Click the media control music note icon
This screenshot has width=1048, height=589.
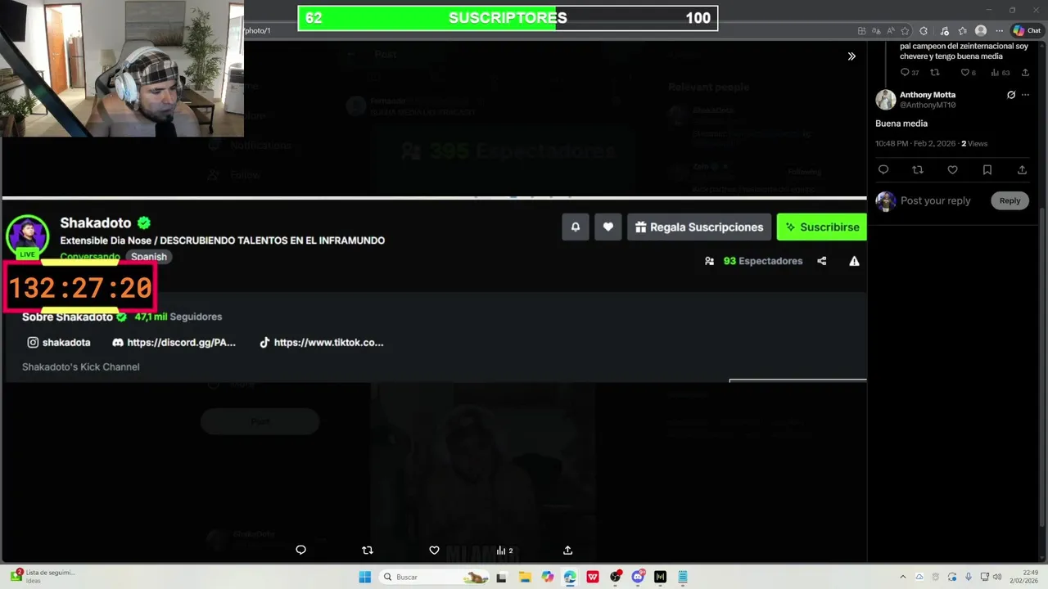click(x=943, y=30)
